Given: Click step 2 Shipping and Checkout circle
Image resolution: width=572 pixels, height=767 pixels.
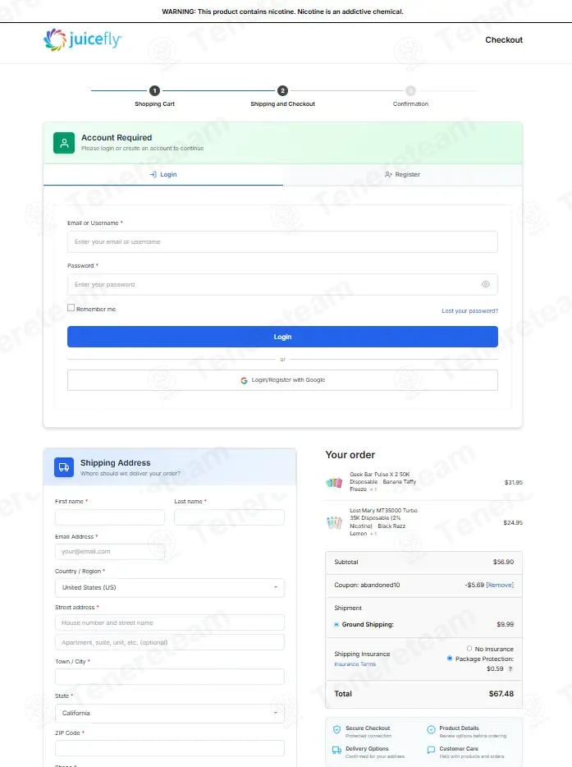Looking at the screenshot, I should (282, 90).
